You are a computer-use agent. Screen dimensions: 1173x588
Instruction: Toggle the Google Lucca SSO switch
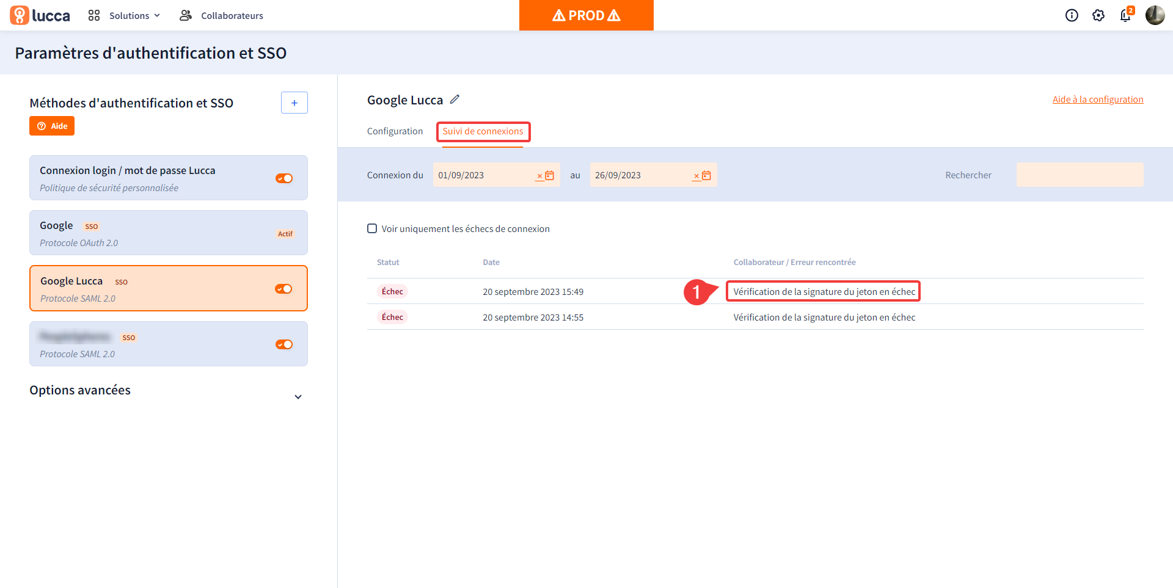pyautogui.click(x=283, y=289)
